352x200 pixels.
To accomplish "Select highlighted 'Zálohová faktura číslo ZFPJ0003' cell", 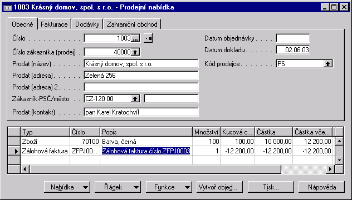I will (146, 151).
